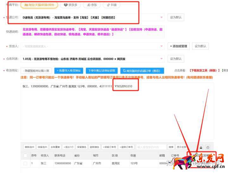Click 批量导入收货地址 button
228x173 pixels.
[69, 71]
